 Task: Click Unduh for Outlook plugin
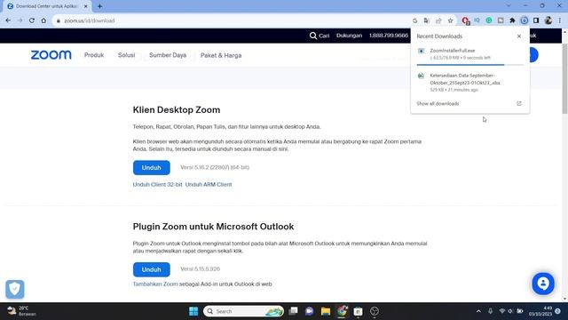click(x=152, y=269)
